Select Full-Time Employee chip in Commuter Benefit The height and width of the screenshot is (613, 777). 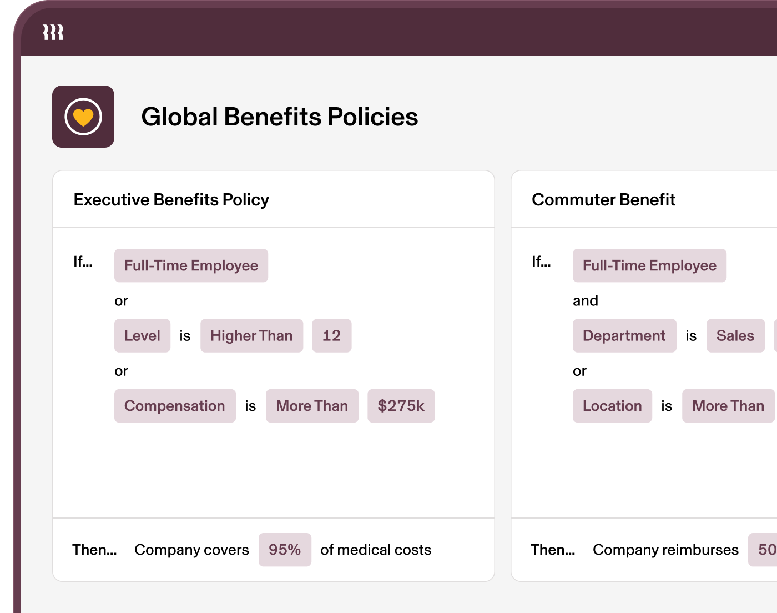pyautogui.click(x=649, y=265)
